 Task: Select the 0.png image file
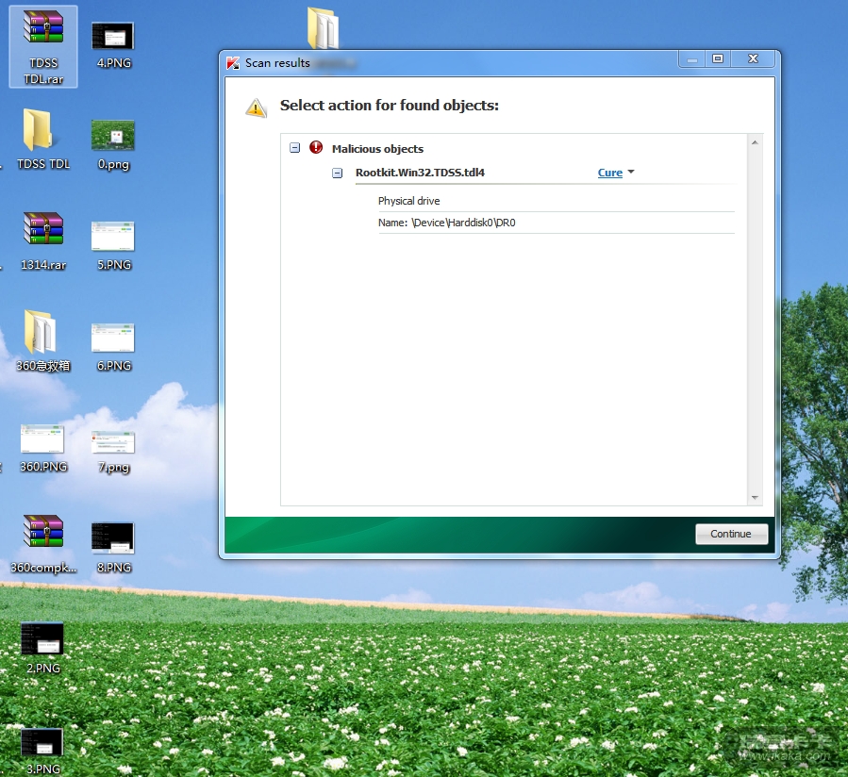[113, 136]
